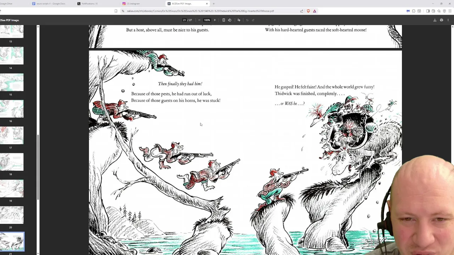
Task: Bookmark this page icon in address bar
Action: [x=116, y=11]
